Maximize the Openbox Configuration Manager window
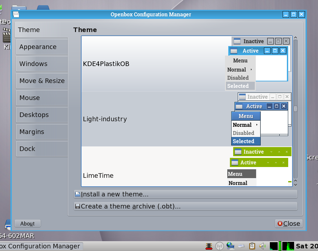 (x=293, y=14)
